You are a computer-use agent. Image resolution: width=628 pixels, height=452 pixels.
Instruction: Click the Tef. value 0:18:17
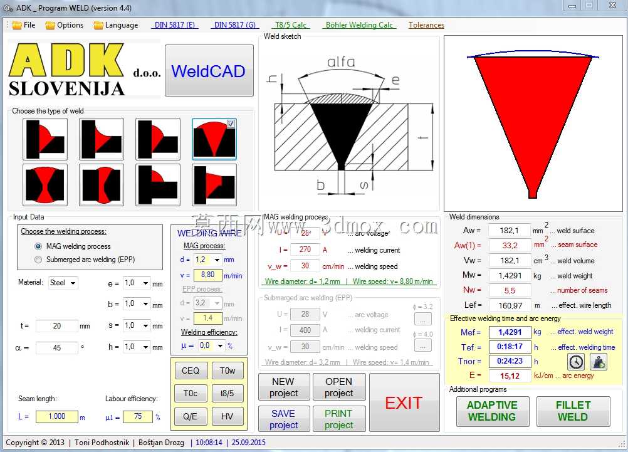pyautogui.click(x=510, y=346)
